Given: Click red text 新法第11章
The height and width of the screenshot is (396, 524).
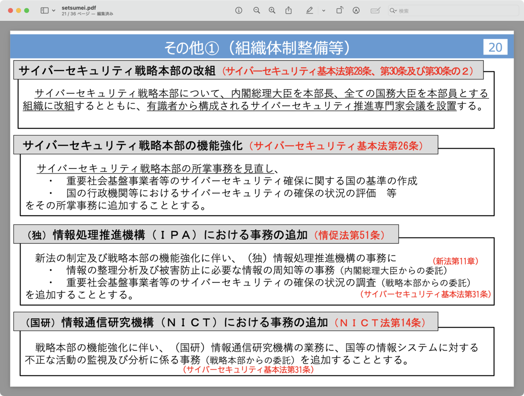Looking at the screenshot, I should 455,261.
